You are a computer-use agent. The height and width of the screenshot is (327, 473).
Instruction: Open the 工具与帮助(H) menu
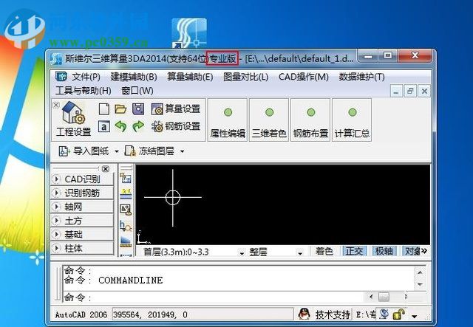[x=84, y=90]
